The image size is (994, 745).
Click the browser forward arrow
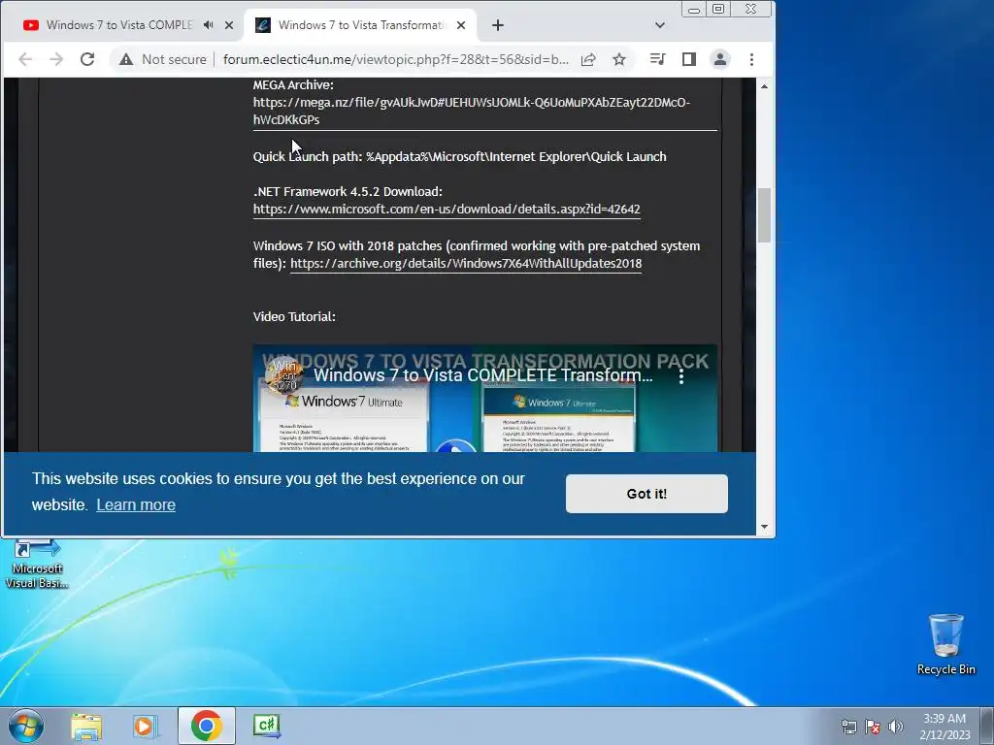tap(56, 59)
